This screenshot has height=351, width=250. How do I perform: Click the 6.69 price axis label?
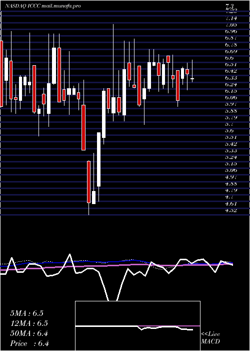tap(231, 51)
